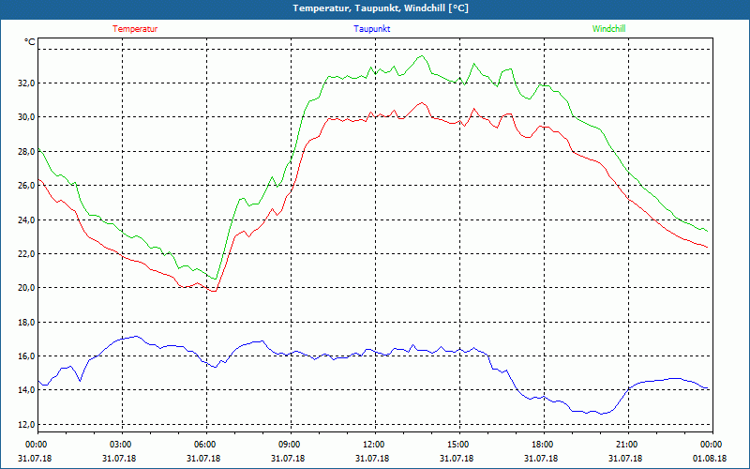The image size is (750, 469).
Task: Click the 12,0 y-axis value
Action: [26, 425]
